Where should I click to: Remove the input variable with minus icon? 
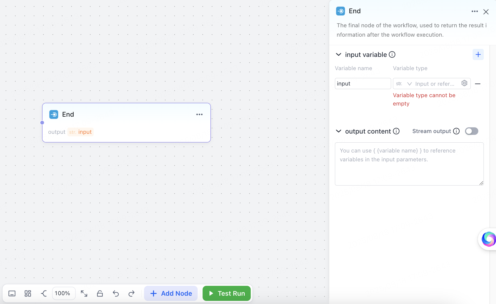pos(478,84)
